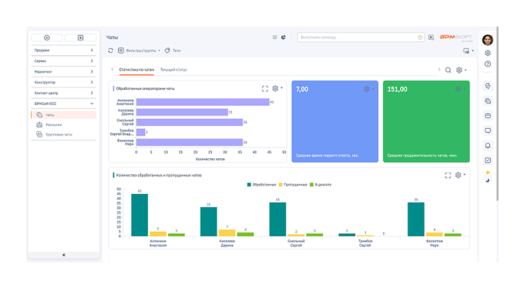Expand the Продажи sidebar section

64,50
